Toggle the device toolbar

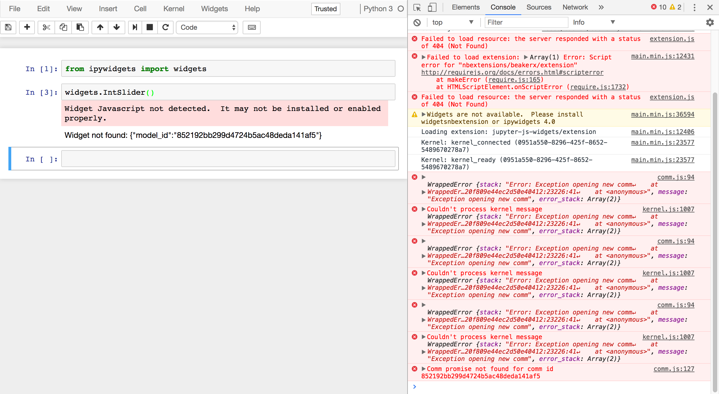432,8
